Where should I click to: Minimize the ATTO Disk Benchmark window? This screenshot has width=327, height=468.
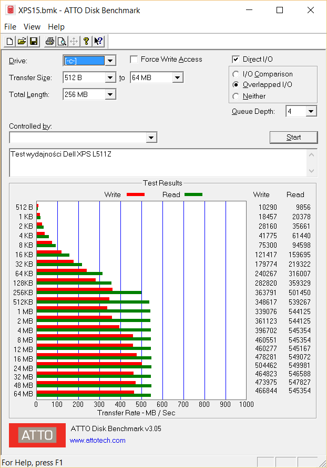(249, 10)
